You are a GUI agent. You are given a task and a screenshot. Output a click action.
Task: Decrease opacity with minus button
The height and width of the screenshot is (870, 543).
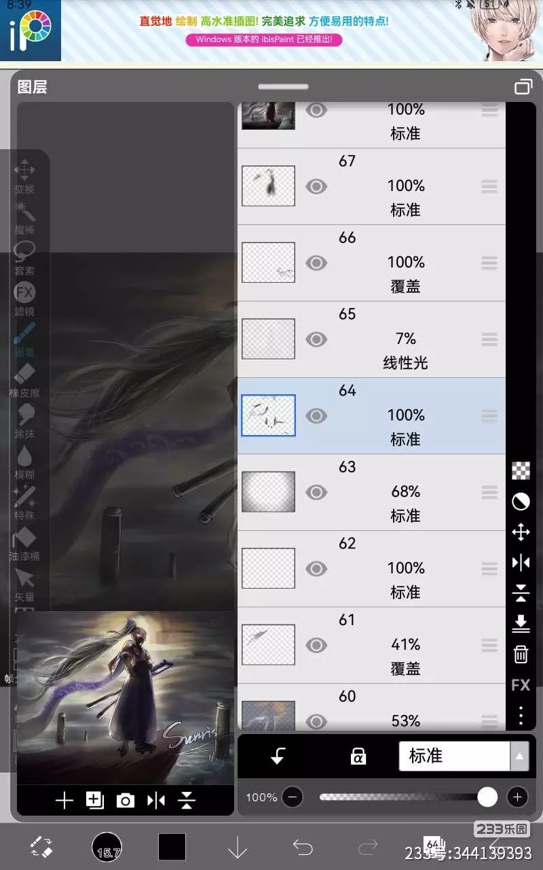(292, 797)
